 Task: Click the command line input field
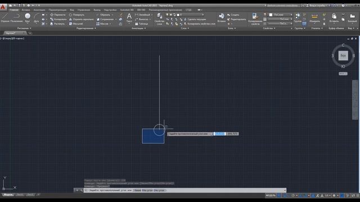pyautogui.click(x=185, y=190)
